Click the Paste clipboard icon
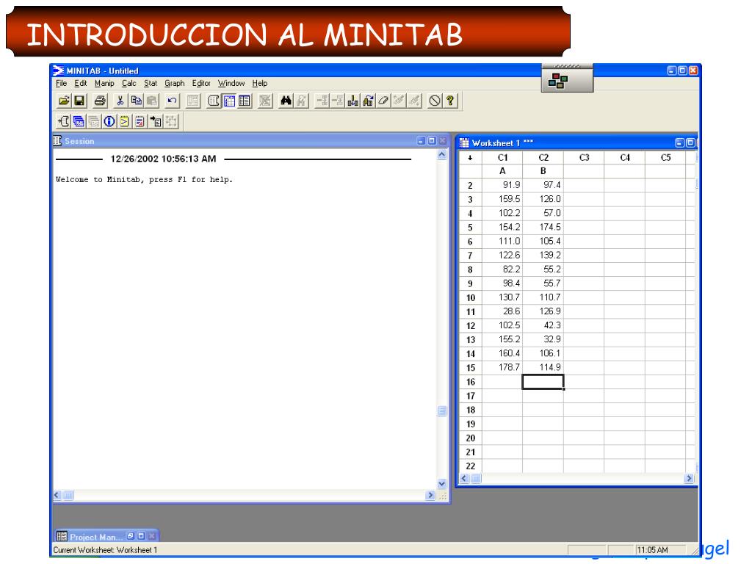This screenshot has width=752, height=564. [152, 101]
